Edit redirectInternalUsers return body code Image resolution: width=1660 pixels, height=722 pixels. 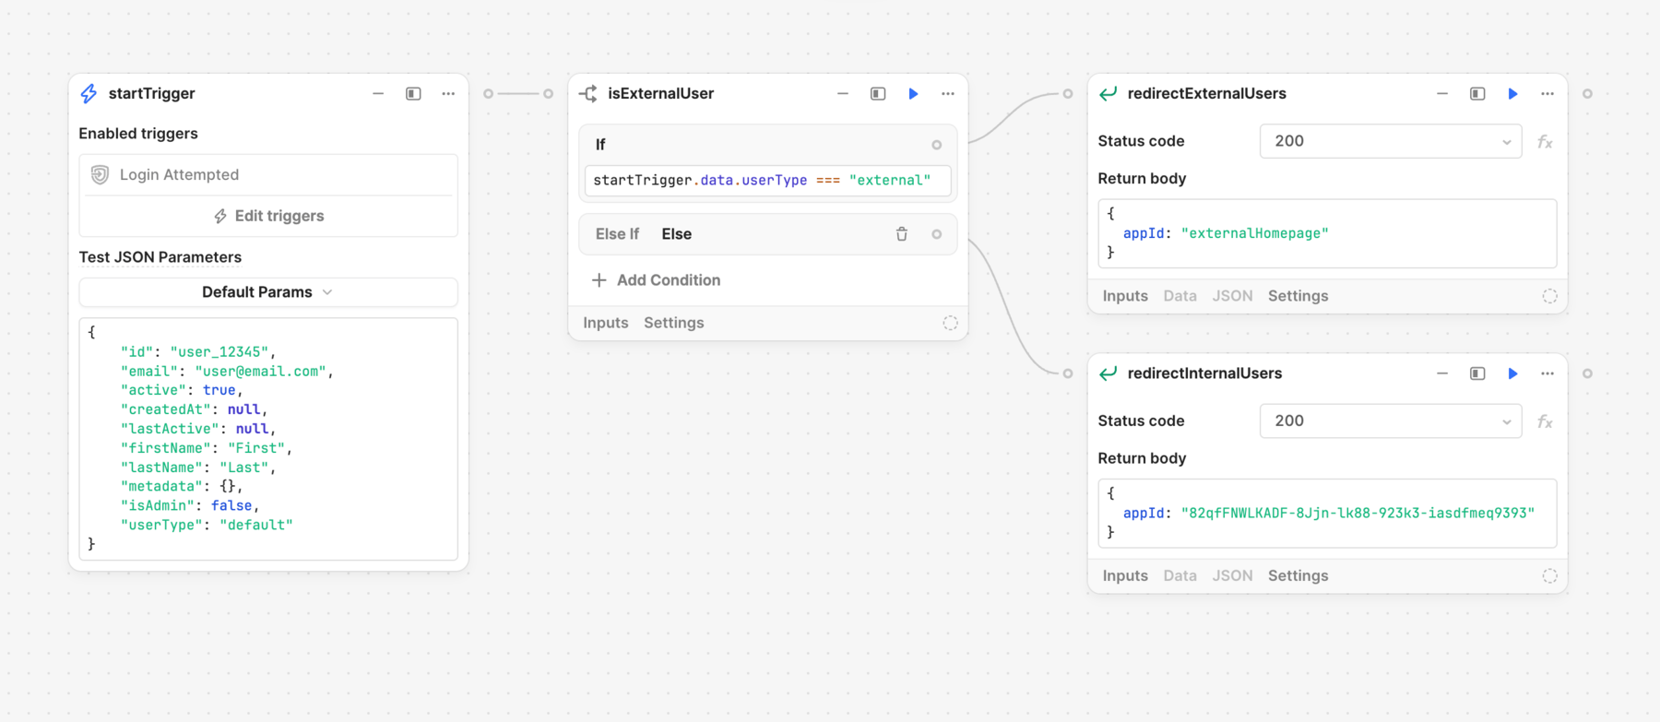pyautogui.click(x=1327, y=513)
